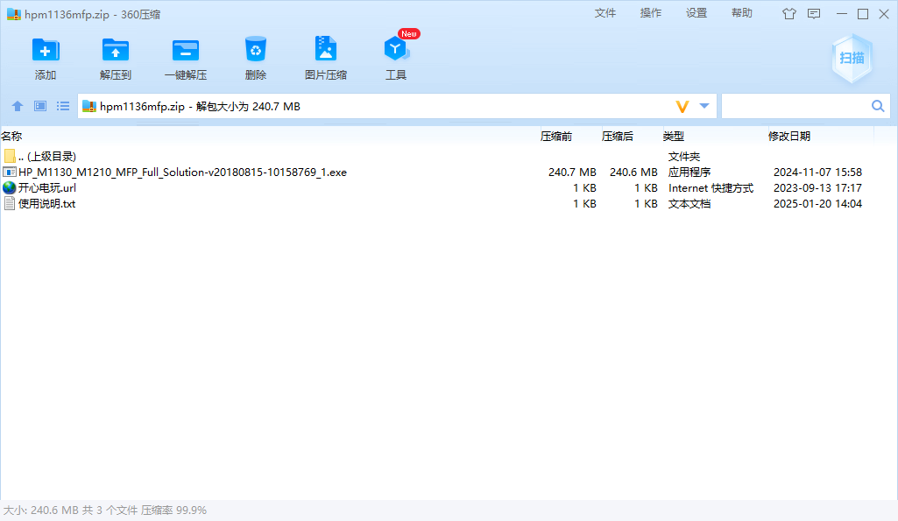The width and height of the screenshot is (898, 521).
Task: Click the date 2023-09-13 17:17
Action: pyautogui.click(x=817, y=187)
